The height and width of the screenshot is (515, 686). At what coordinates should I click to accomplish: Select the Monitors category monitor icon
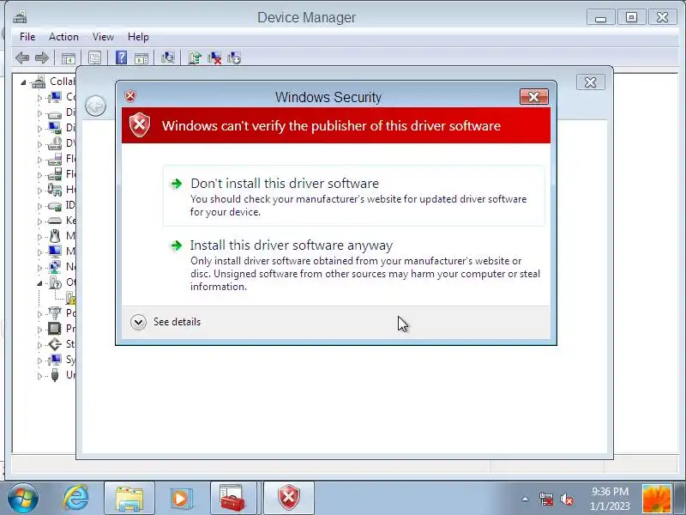55,251
